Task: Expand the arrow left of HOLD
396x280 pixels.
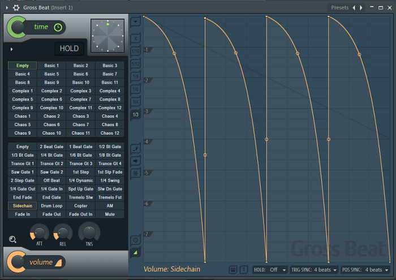Action: point(11,49)
